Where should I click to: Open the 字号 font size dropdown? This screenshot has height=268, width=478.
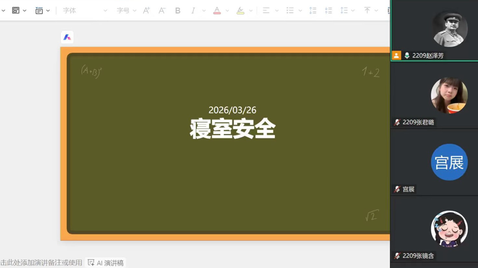[x=126, y=11]
